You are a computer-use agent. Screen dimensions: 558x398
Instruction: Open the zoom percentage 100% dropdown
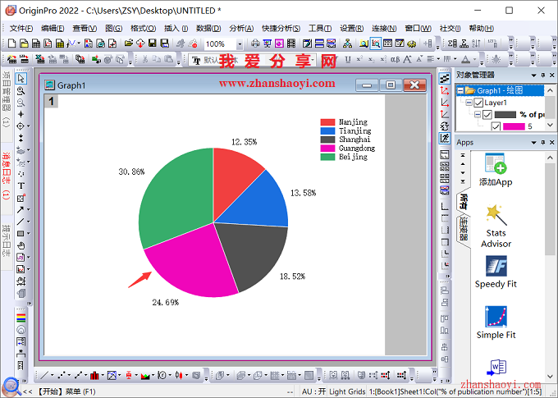240,44
